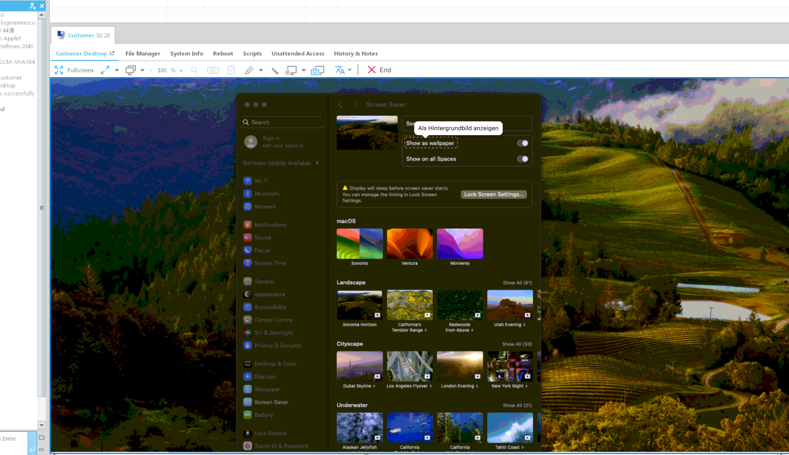Click the laser pointer tool icon

click(275, 70)
